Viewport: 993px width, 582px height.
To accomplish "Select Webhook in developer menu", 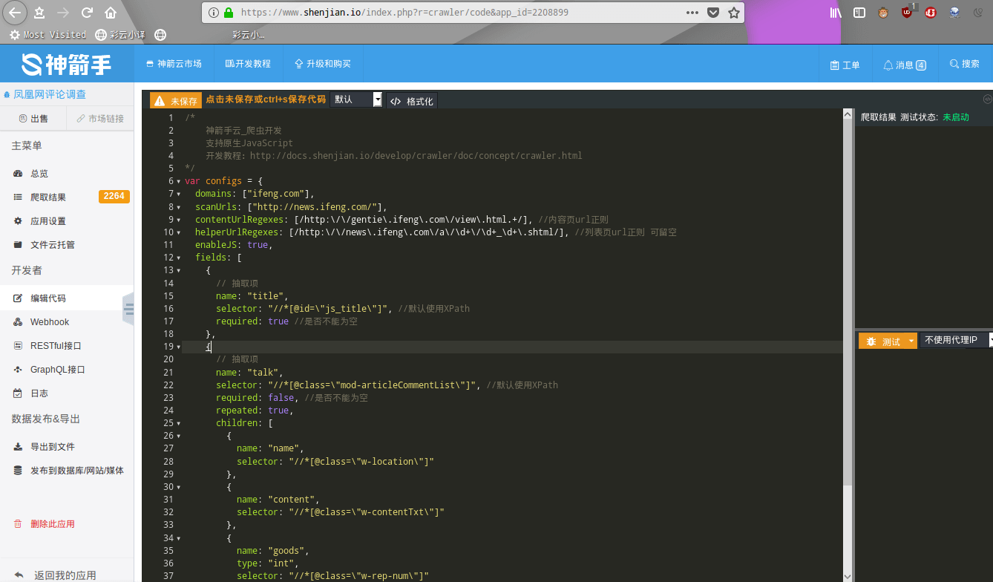I will click(50, 322).
